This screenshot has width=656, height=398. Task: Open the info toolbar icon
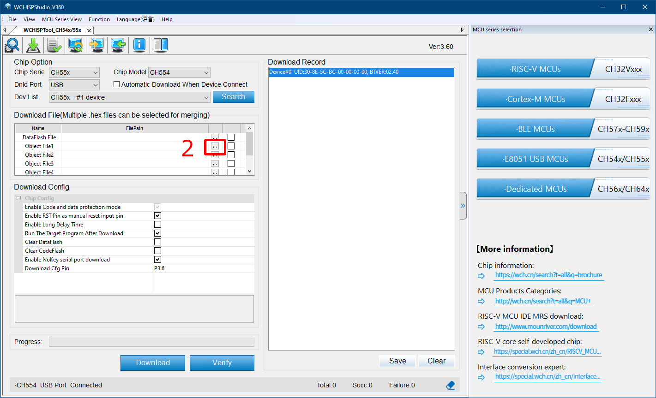(139, 45)
